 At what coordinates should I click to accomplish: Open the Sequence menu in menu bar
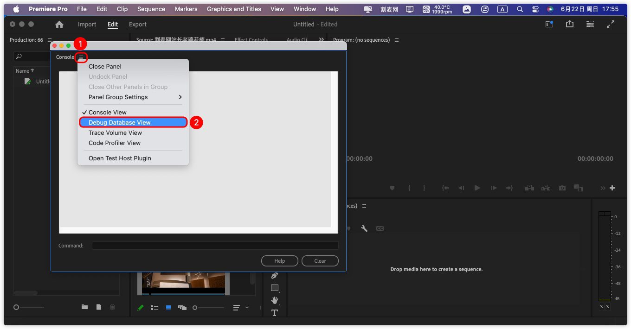(151, 9)
